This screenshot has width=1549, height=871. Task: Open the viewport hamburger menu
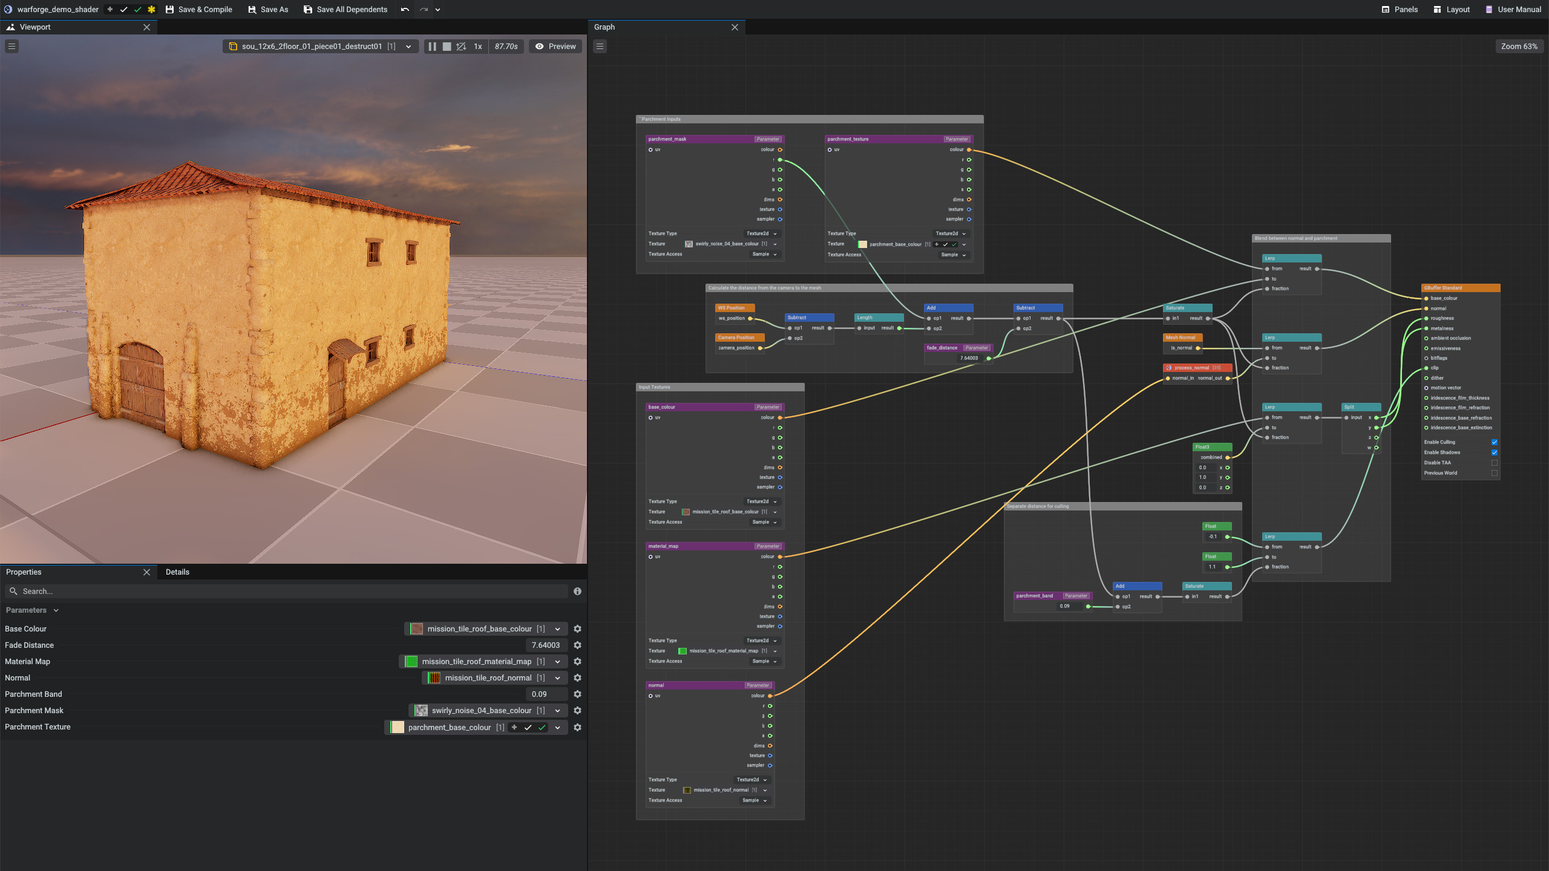(x=11, y=47)
